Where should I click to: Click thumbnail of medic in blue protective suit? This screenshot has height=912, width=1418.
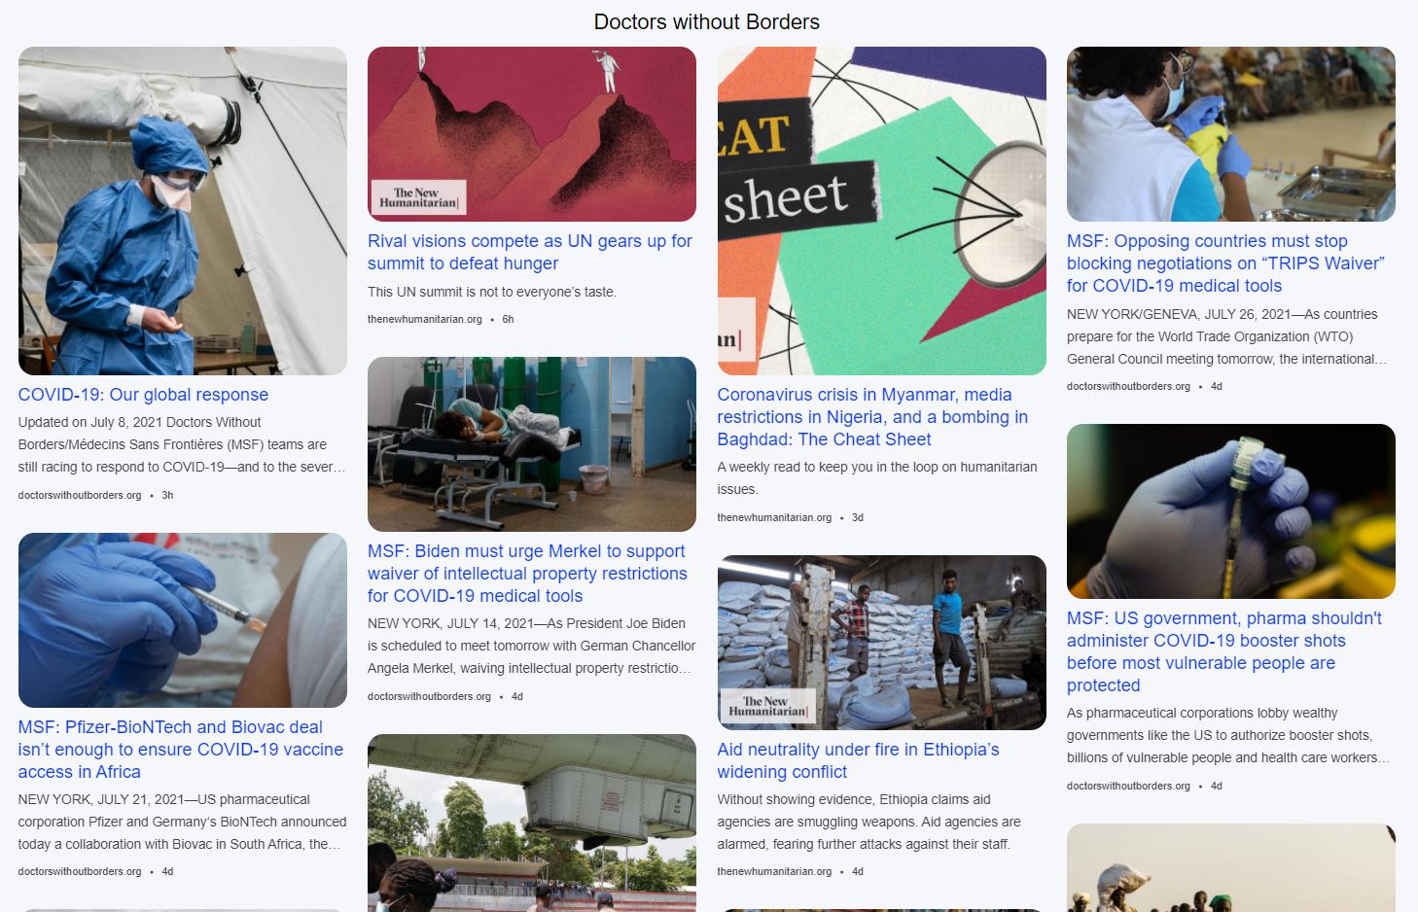(x=183, y=211)
